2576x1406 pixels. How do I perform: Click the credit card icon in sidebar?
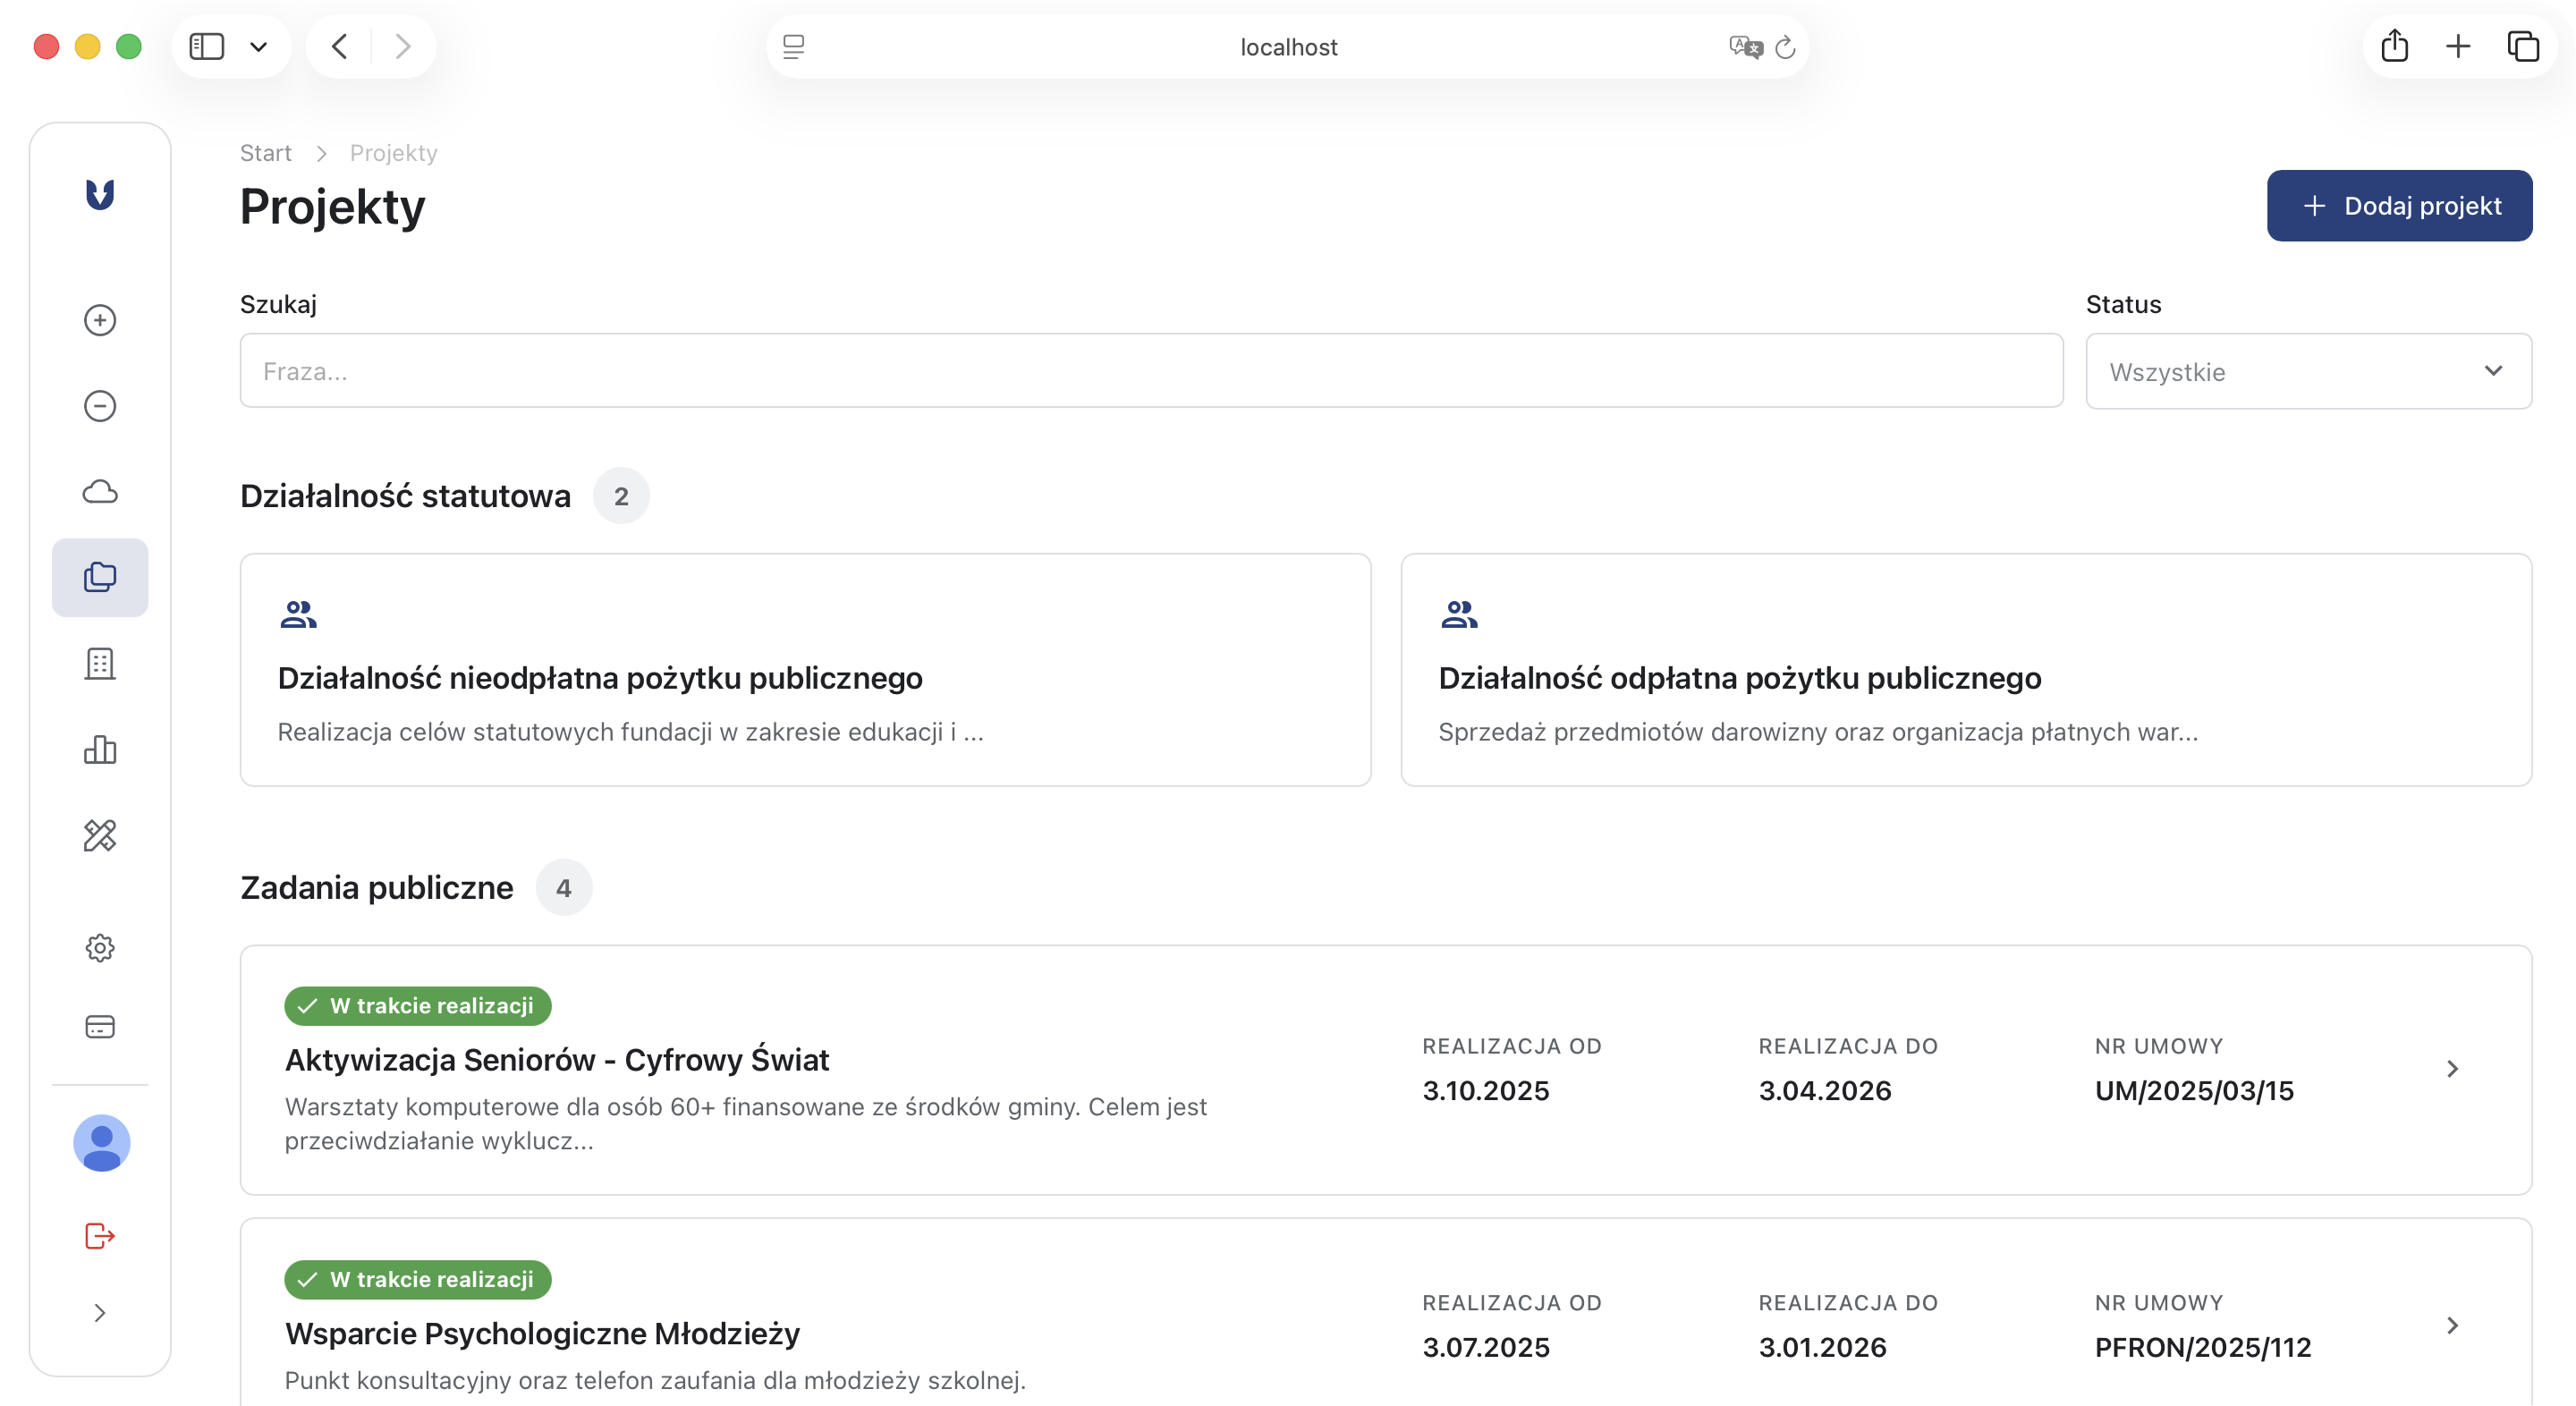tap(100, 1027)
